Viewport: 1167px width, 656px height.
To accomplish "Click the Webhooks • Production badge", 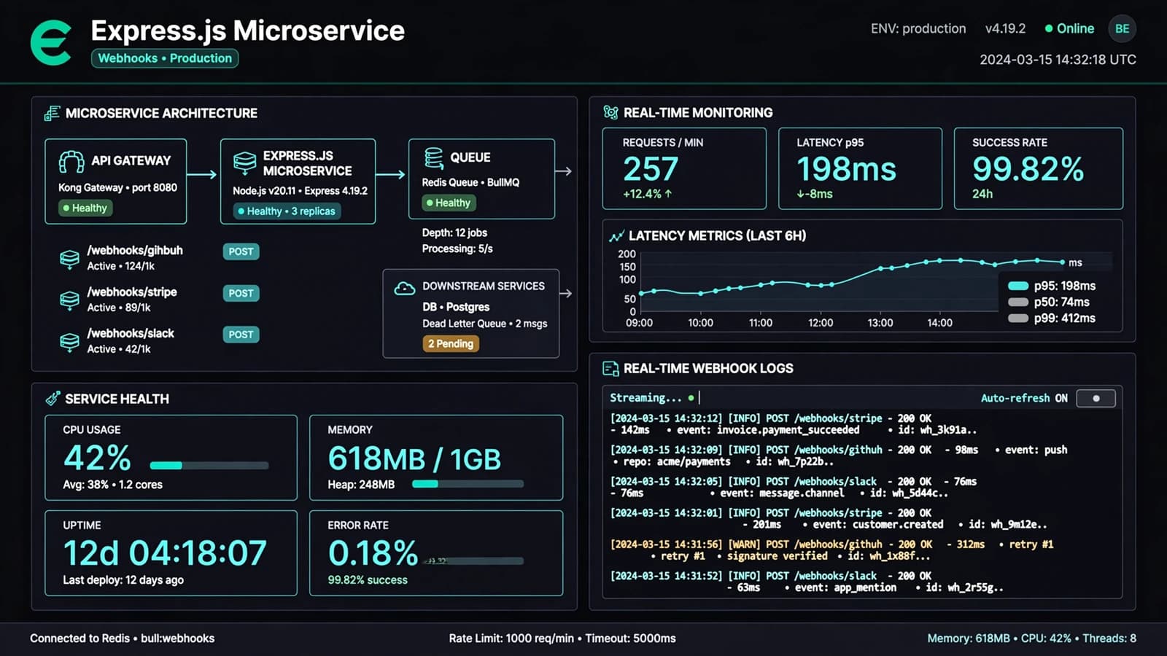I will pyautogui.click(x=165, y=58).
